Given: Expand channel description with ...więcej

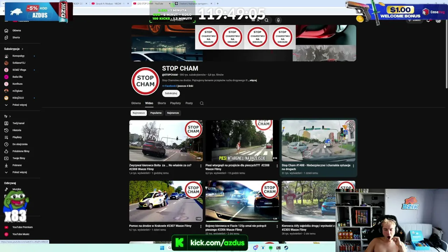Looking at the screenshot, I should [252, 80].
